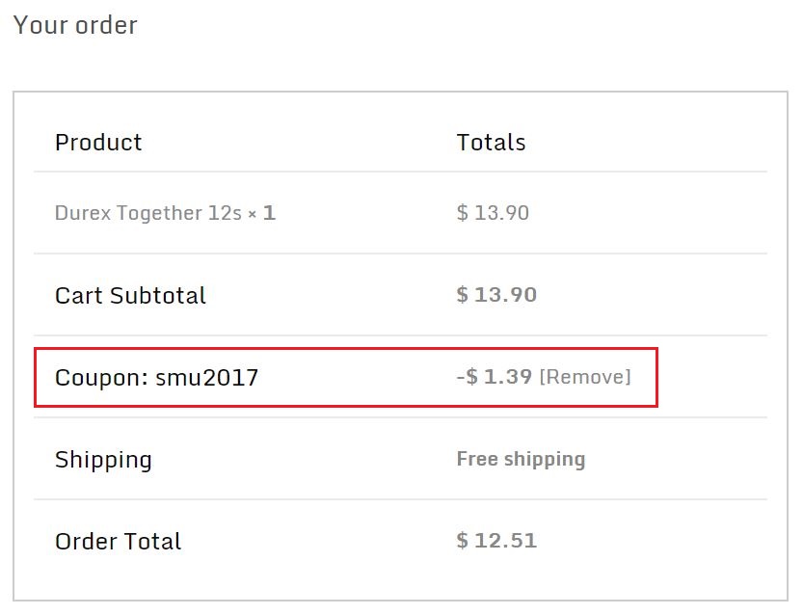Click the word "Durex" in product row

coord(82,213)
